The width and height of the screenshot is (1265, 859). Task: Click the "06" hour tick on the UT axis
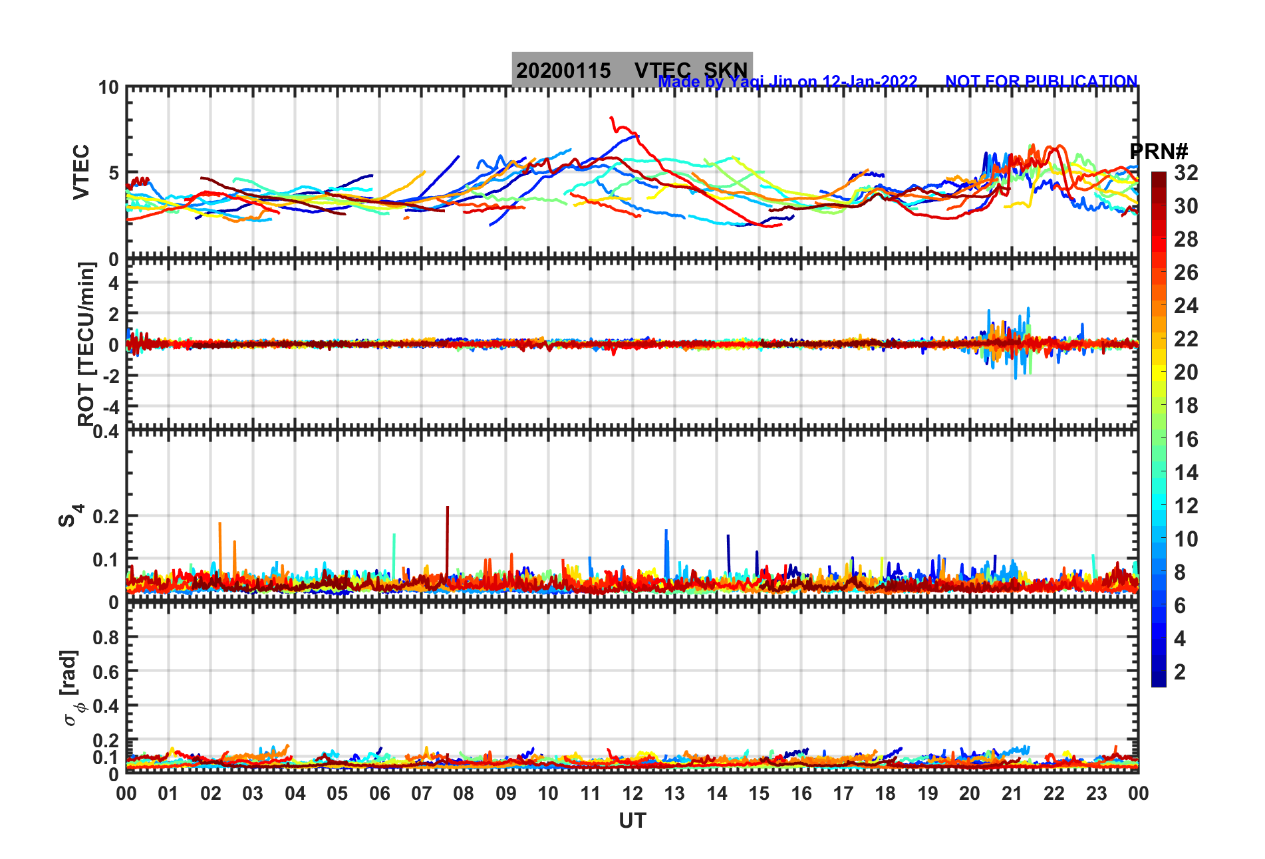coord(379,793)
